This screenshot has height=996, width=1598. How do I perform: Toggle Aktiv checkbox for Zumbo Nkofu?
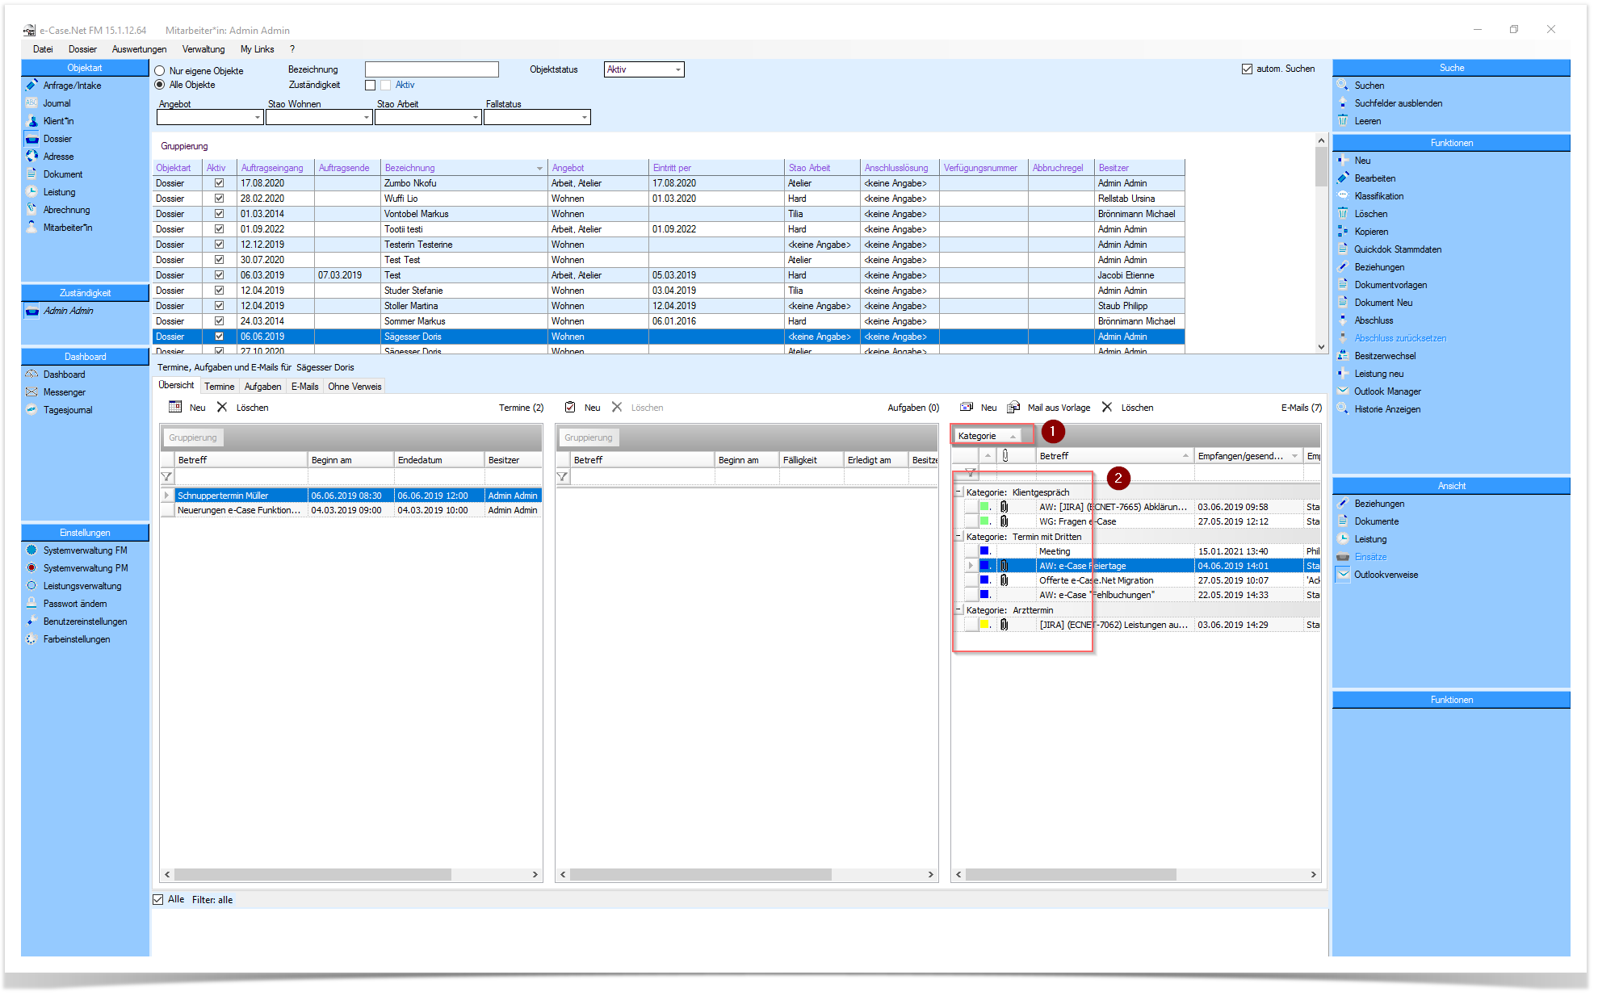click(x=219, y=183)
